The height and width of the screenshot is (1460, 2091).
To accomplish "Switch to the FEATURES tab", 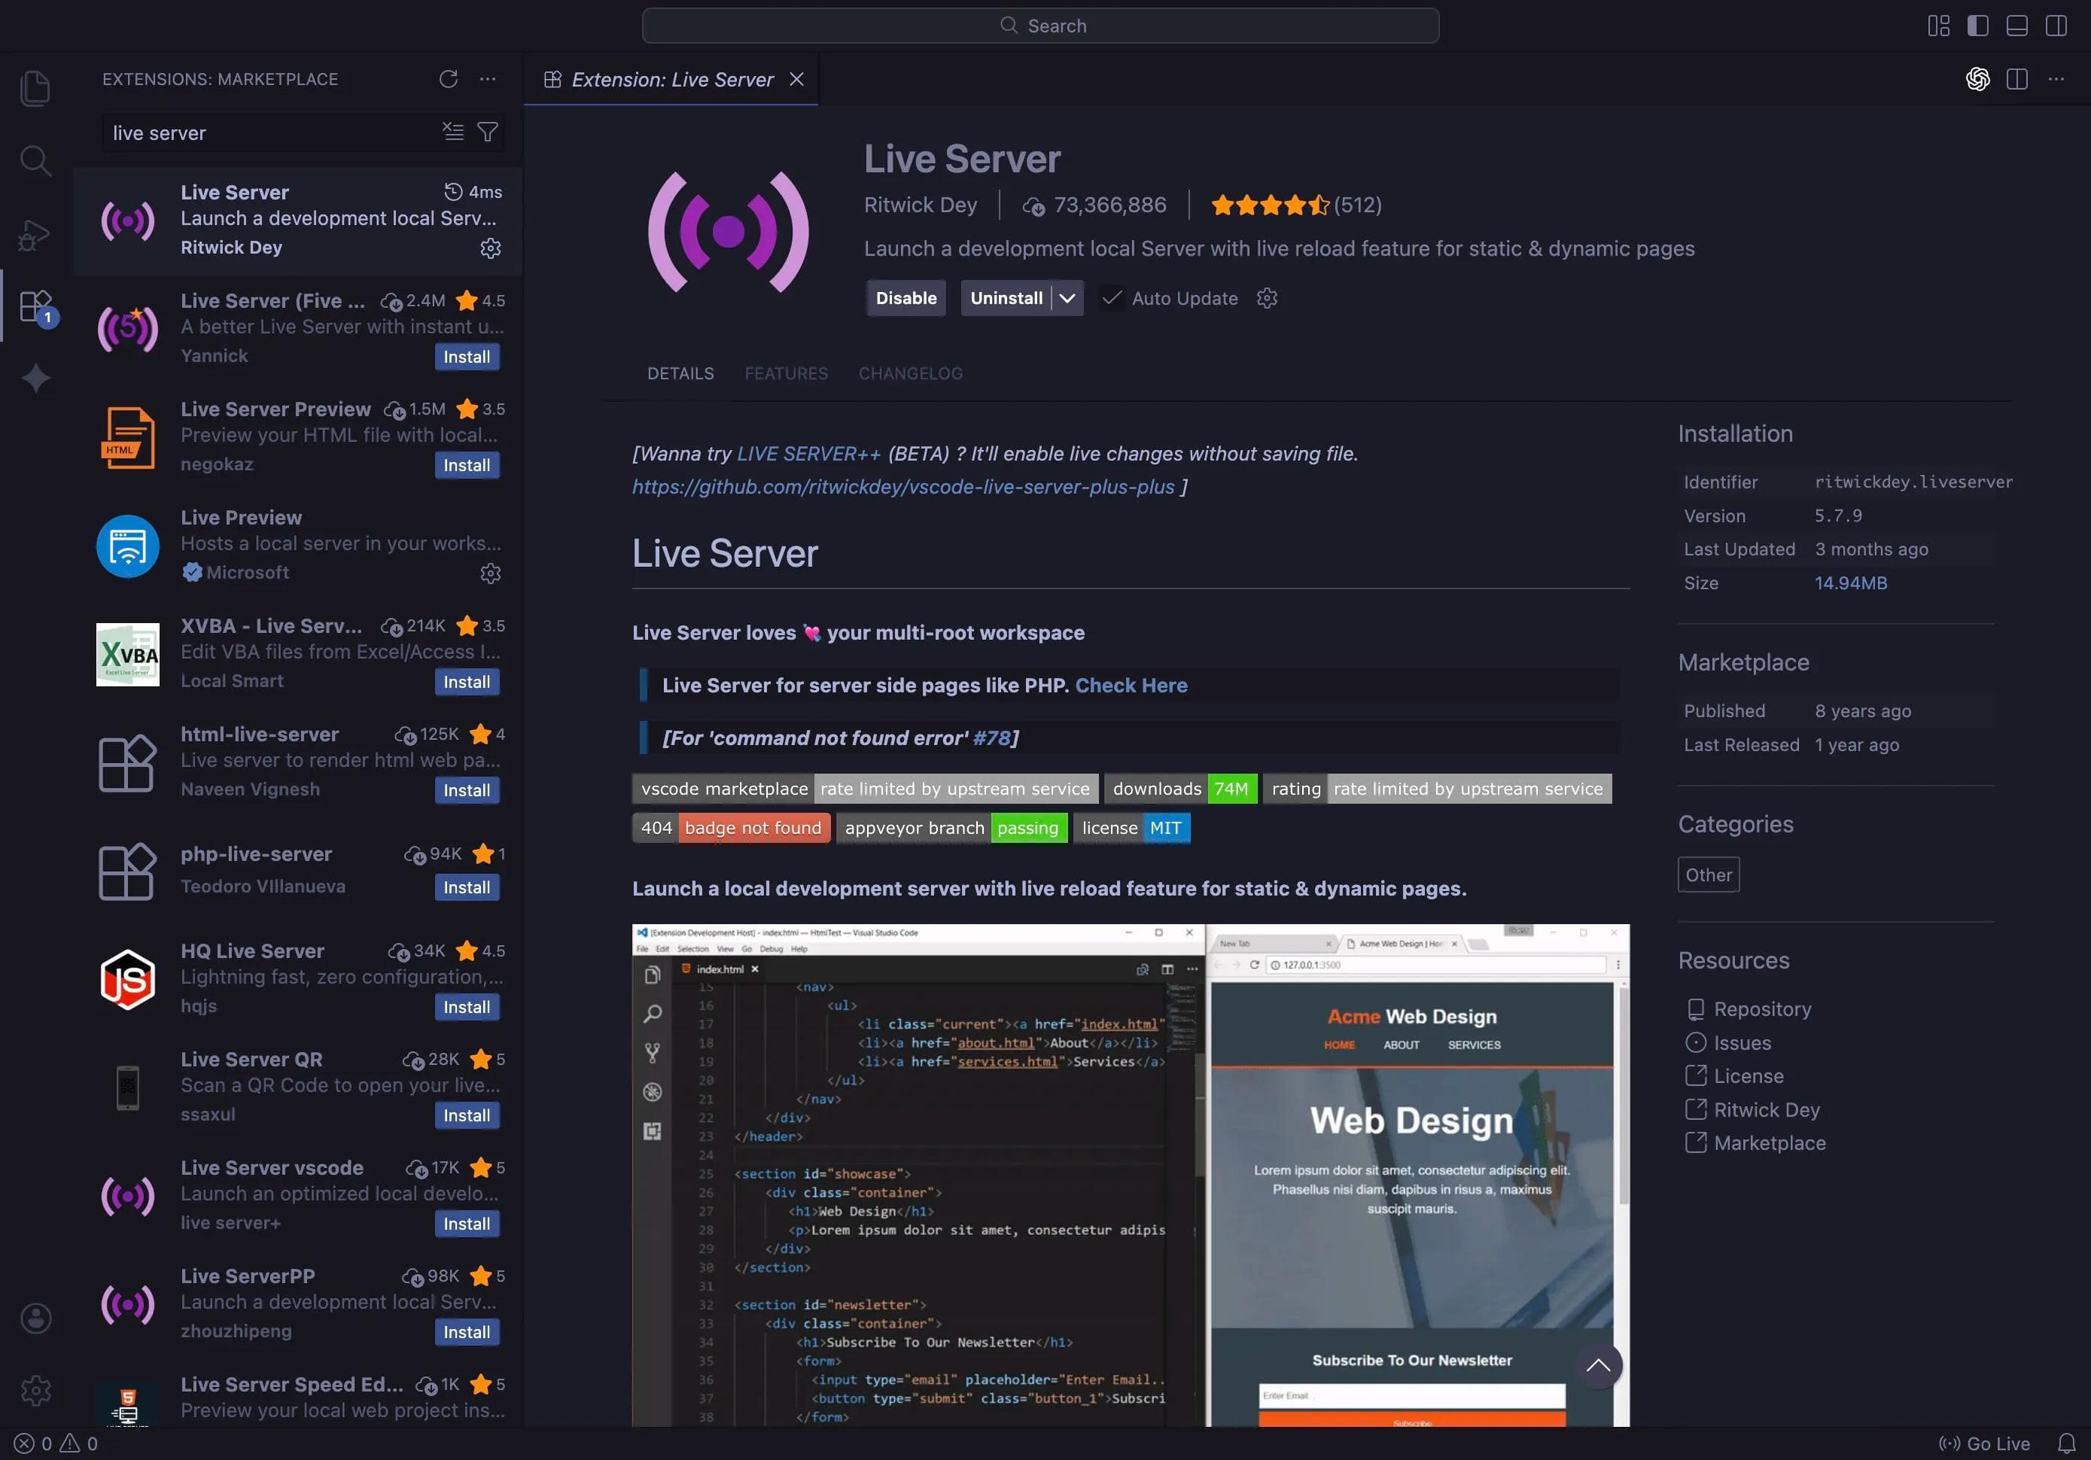I will click(x=786, y=373).
